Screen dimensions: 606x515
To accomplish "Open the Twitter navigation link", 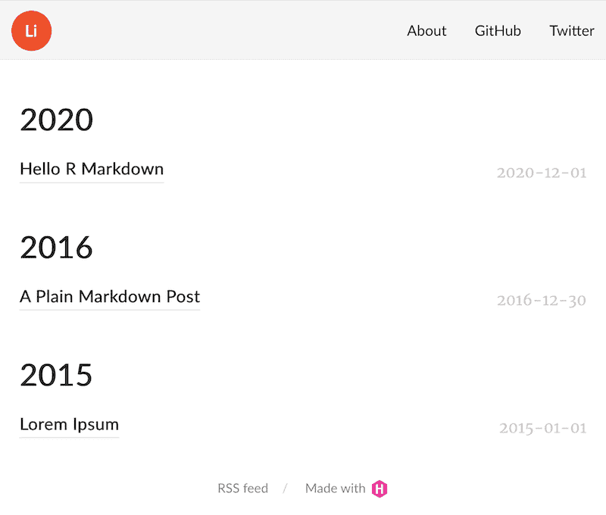I will [572, 31].
